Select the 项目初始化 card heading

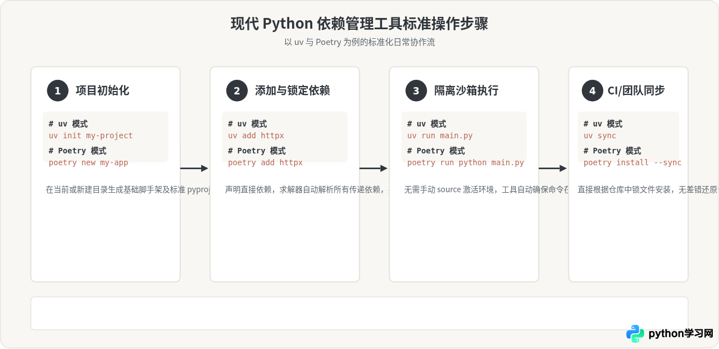[x=102, y=90]
